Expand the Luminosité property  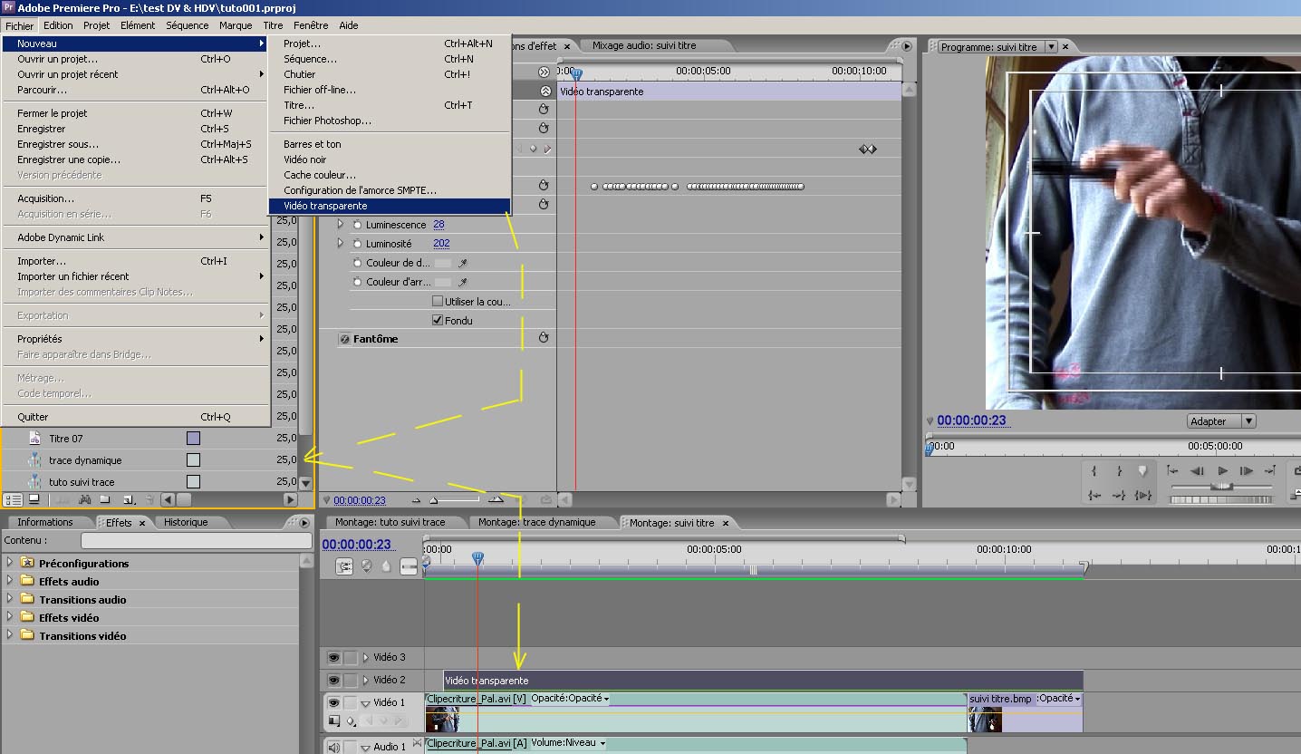(341, 244)
